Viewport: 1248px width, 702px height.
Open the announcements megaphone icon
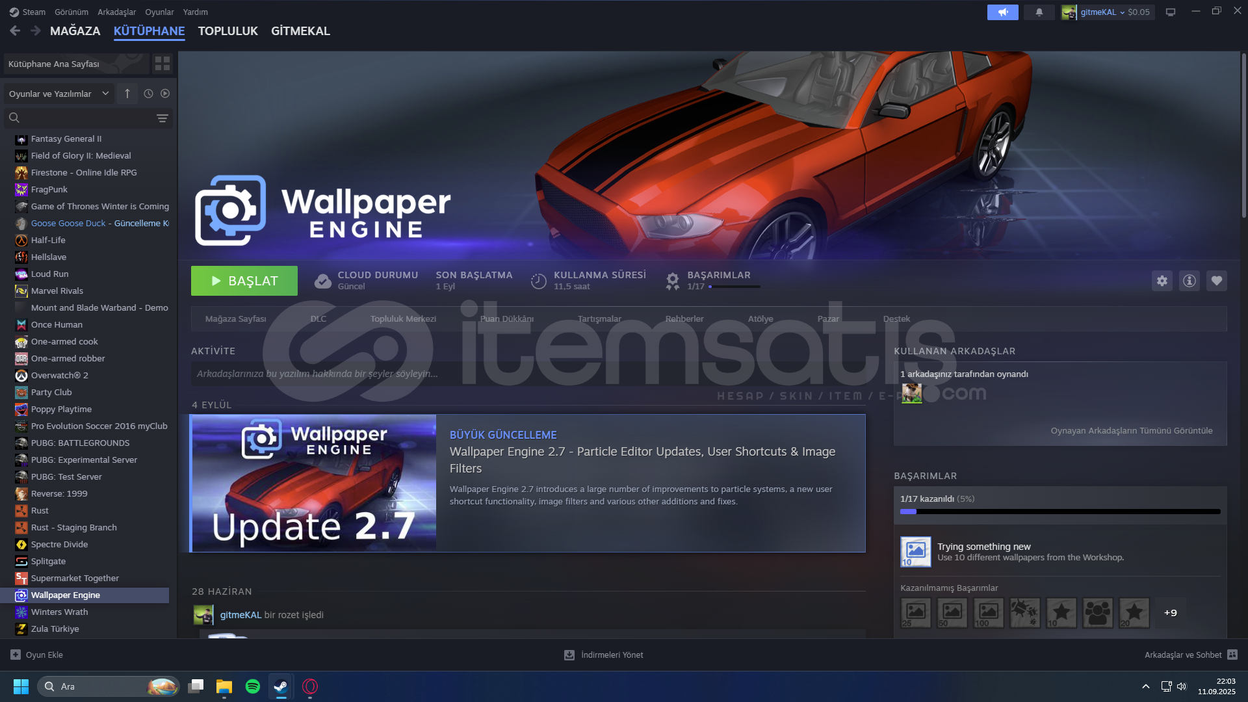pyautogui.click(x=1003, y=12)
